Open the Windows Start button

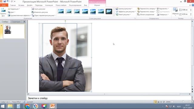click(x=3, y=106)
